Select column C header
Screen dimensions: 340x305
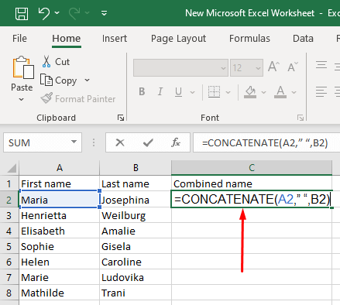252,168
